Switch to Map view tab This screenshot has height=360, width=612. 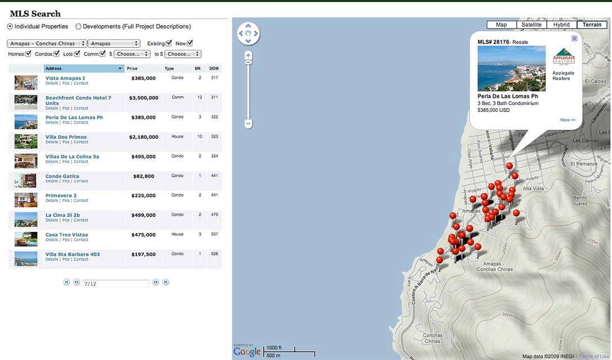(x=501, y=25)
